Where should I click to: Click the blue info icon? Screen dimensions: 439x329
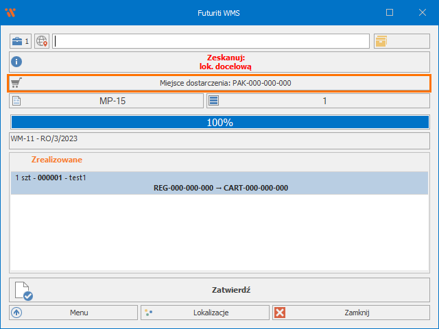coord(18,62)
